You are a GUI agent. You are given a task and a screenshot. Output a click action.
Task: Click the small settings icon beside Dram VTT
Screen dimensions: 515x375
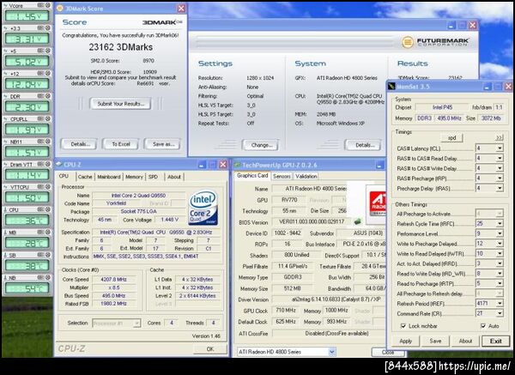coord(40,164)
